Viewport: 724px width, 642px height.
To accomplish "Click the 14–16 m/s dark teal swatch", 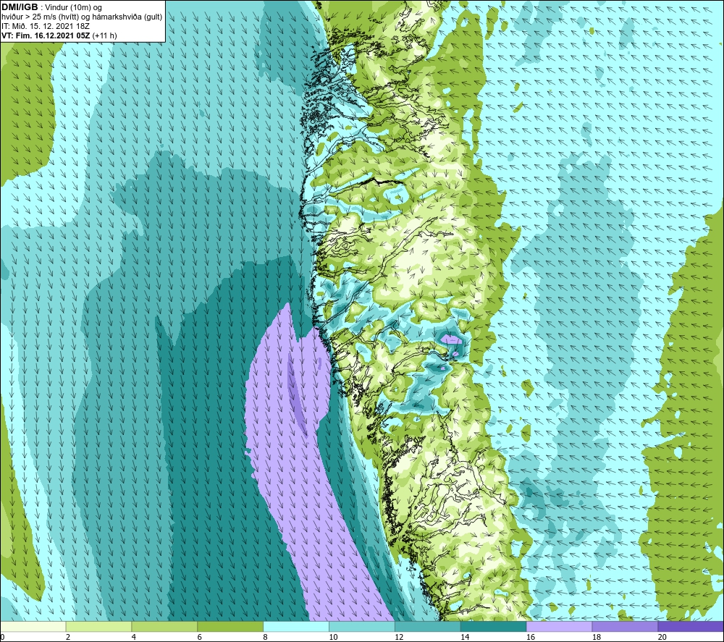I will 494,627.
